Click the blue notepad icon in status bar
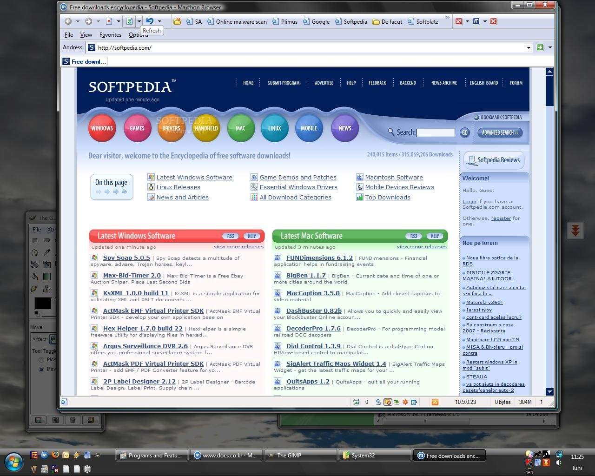 pos(414,402)
